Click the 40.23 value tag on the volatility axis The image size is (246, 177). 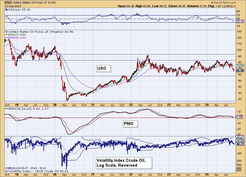[x=240, y=144]
